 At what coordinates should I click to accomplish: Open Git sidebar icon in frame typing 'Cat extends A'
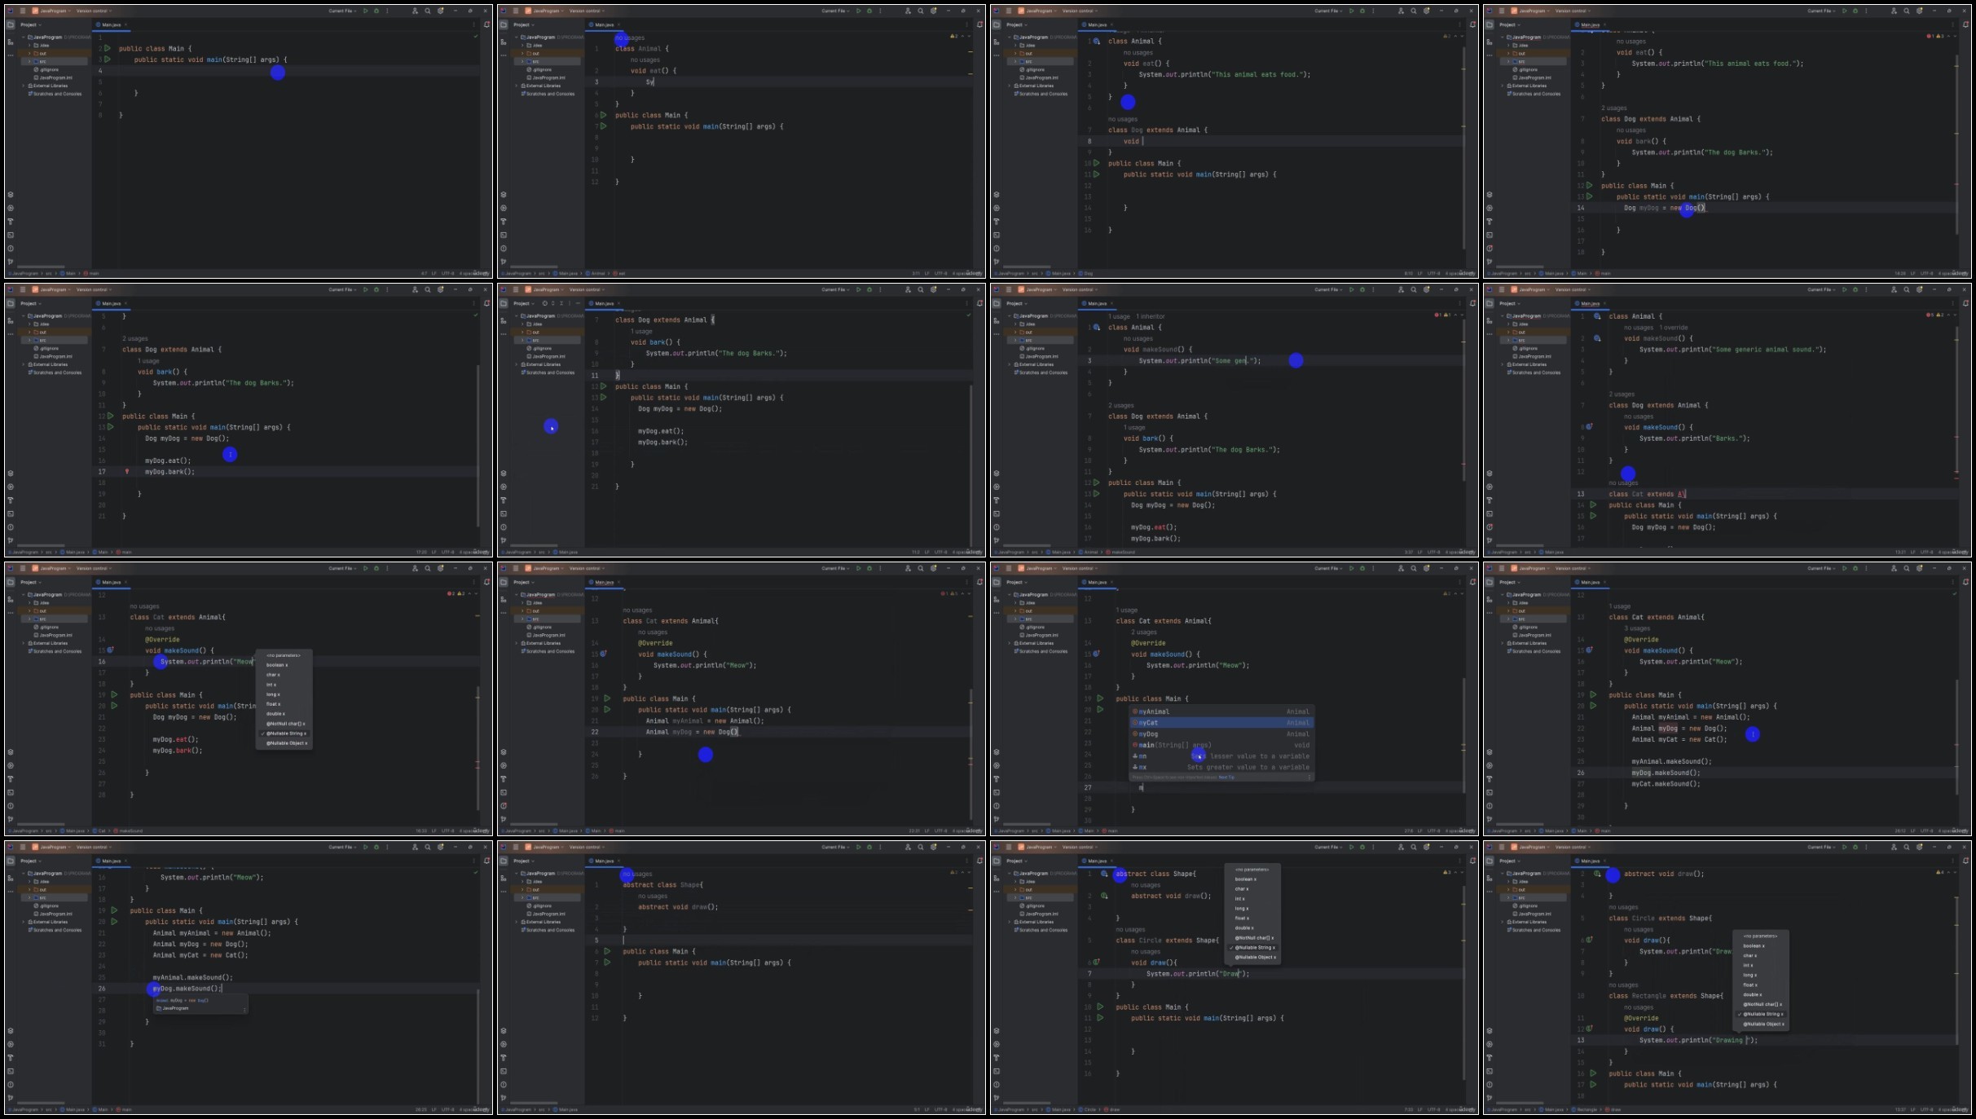(x=1490, y=540)
